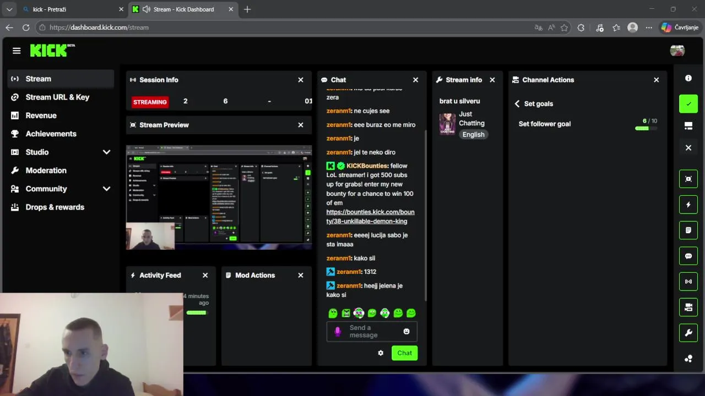705x396 pixels.
Task: Click the info icon in right toolbar
Action: (688, 78)
